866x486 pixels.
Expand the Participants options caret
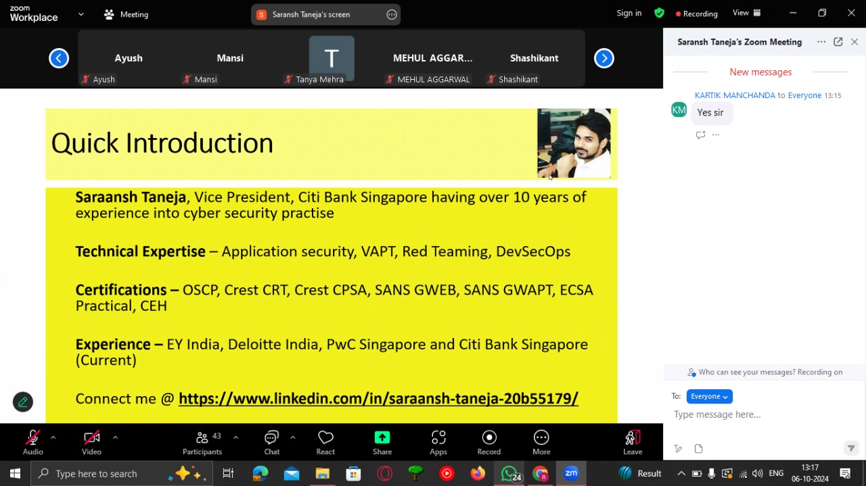pyautogui.click(x=235, y=437)
